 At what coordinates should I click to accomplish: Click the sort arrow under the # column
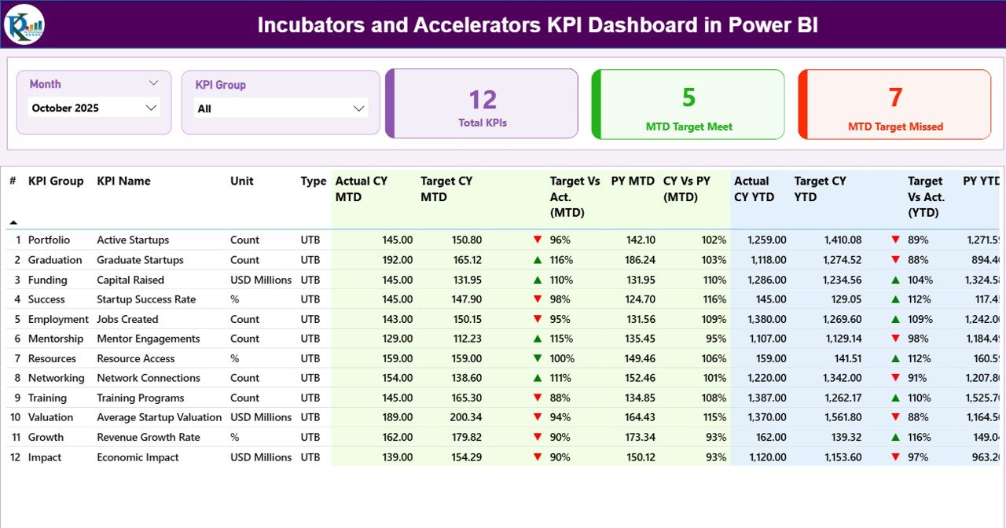click(13, 221)
